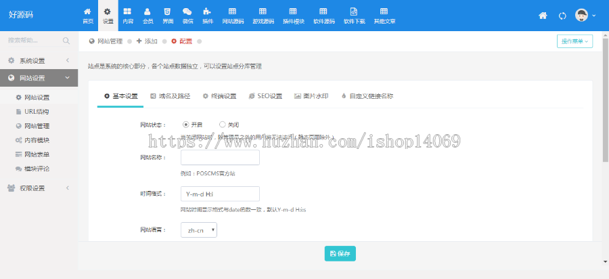This screenshot has height=279, width=609.
Task: Click the 网站管理 globe icon in sidebar submenu
Action: pos(18,126)
